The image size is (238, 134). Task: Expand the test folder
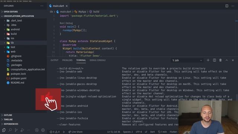click(x=23, y=47)
